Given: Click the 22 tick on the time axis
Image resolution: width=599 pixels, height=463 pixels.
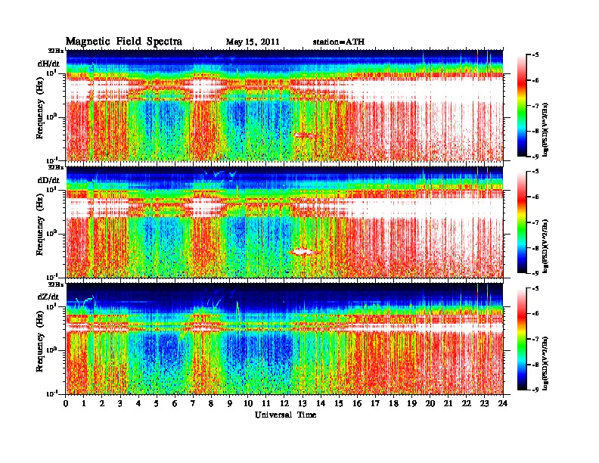Looking at the screenshot, I should pos(467,403).
